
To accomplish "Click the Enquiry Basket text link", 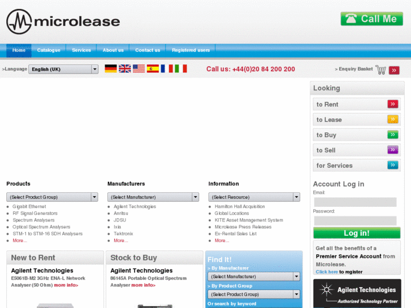I will (356, 69).
